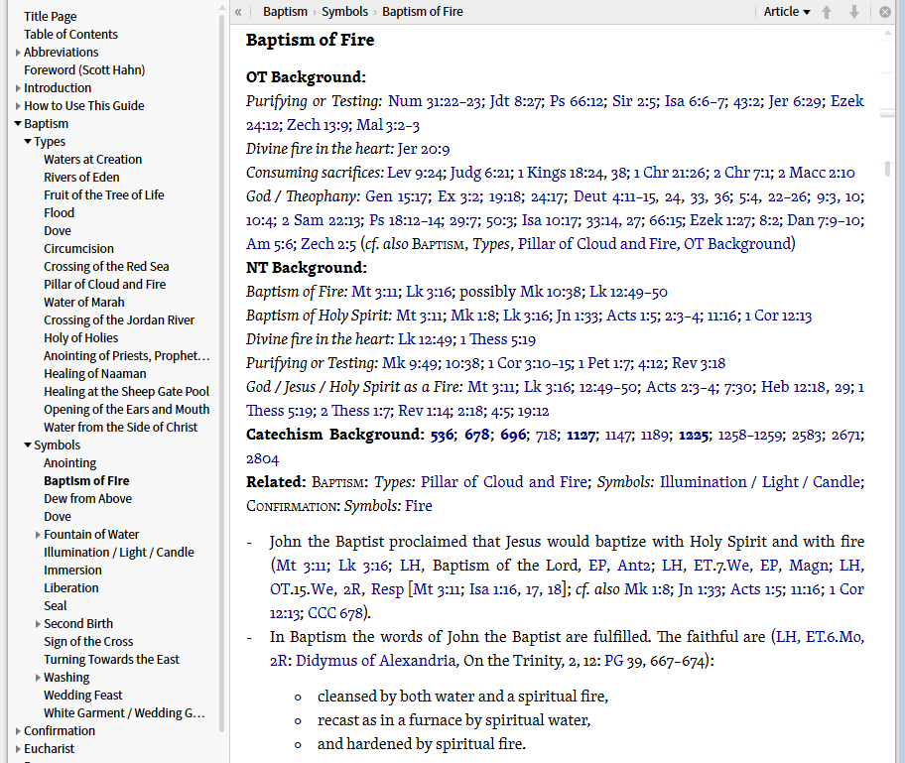The width and height of the screenshot is (905, 763).
Task: Select Crossing of the Jordan River
Action: [x=119, y=320]
